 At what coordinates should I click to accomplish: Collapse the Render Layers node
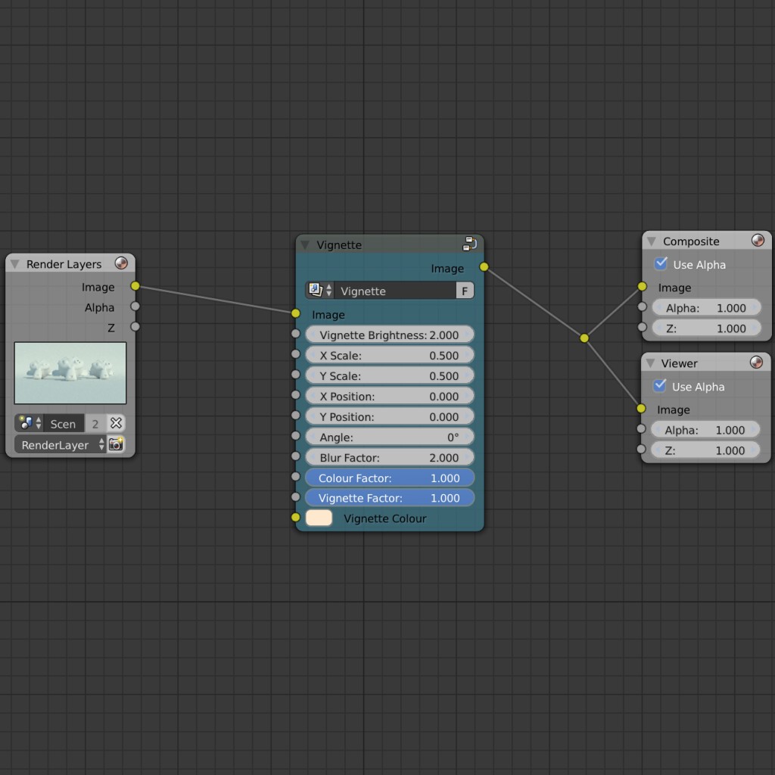[x=14, y=263]
